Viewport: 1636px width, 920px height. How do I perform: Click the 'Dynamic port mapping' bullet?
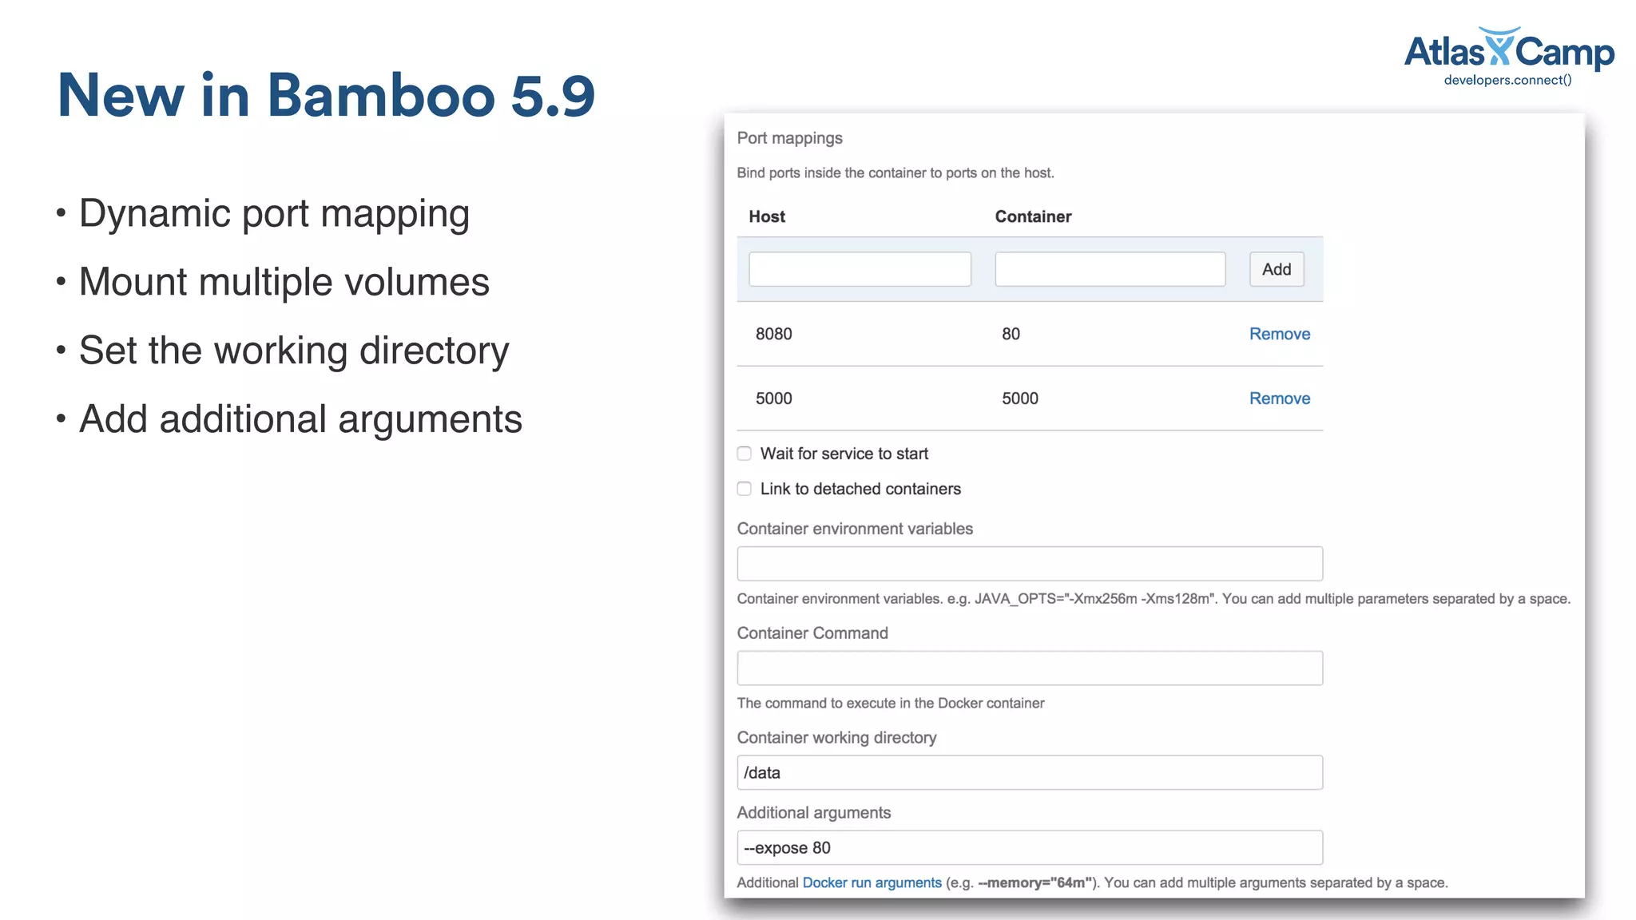pyautogui.click(x=274, y=214)
